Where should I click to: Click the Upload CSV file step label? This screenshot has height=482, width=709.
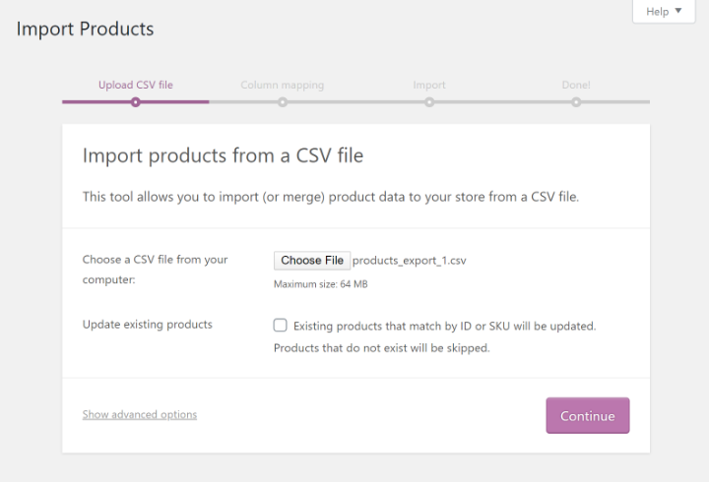click(x=135, y=85)
